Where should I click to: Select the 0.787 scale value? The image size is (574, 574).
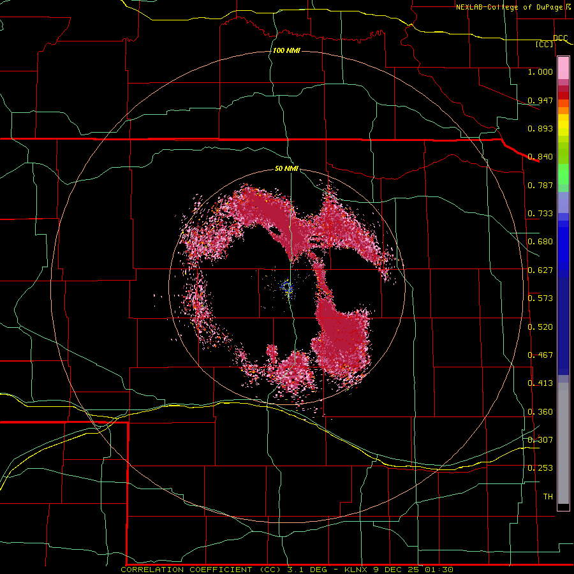pos(540,185)
